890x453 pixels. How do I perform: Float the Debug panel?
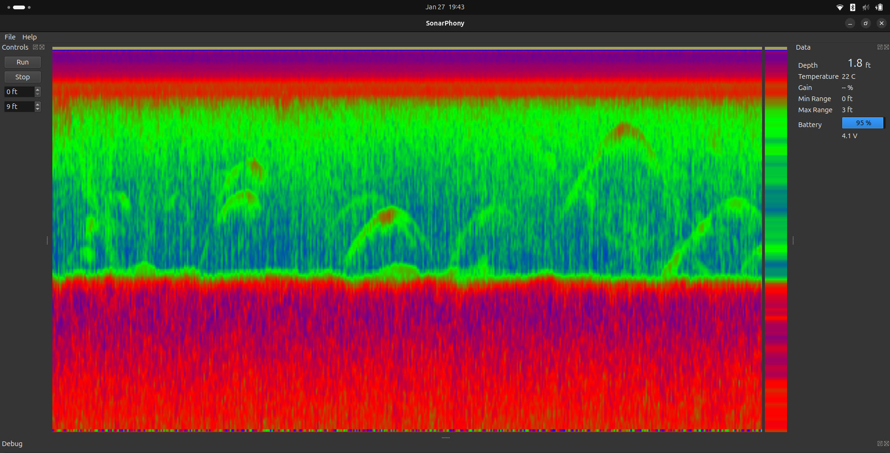click(x=879, y=444)
